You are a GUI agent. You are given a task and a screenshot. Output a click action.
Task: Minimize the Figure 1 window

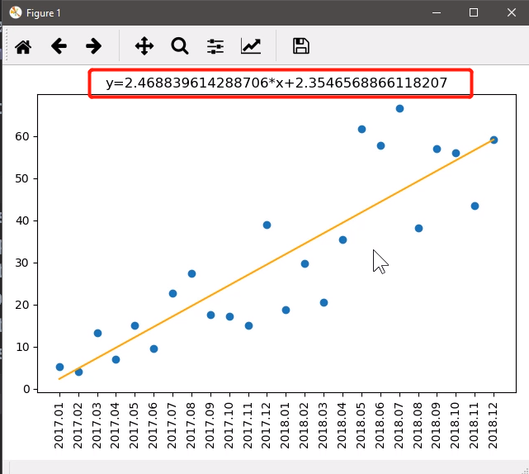click(437, 13)
